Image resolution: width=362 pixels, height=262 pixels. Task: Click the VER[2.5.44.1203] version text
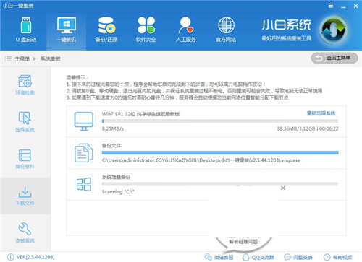click(x=35, y=257)
